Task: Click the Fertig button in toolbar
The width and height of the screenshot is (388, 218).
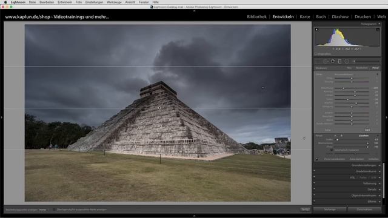Action: pyautogui.click(x=305, y=210)
